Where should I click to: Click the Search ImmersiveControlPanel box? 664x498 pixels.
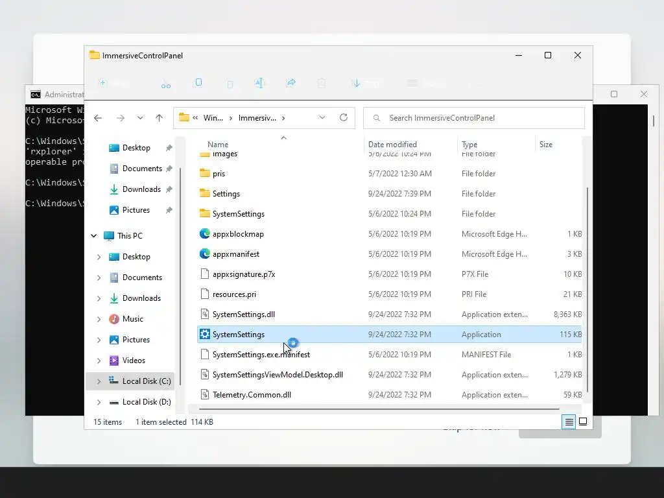pos(474,118)
